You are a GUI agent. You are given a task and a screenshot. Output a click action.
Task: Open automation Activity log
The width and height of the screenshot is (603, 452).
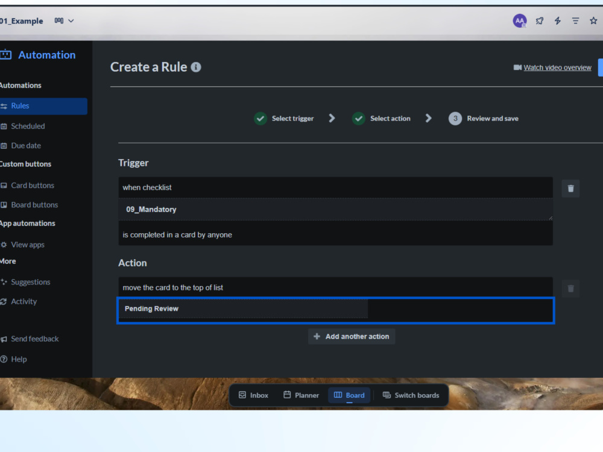(24, 302)
